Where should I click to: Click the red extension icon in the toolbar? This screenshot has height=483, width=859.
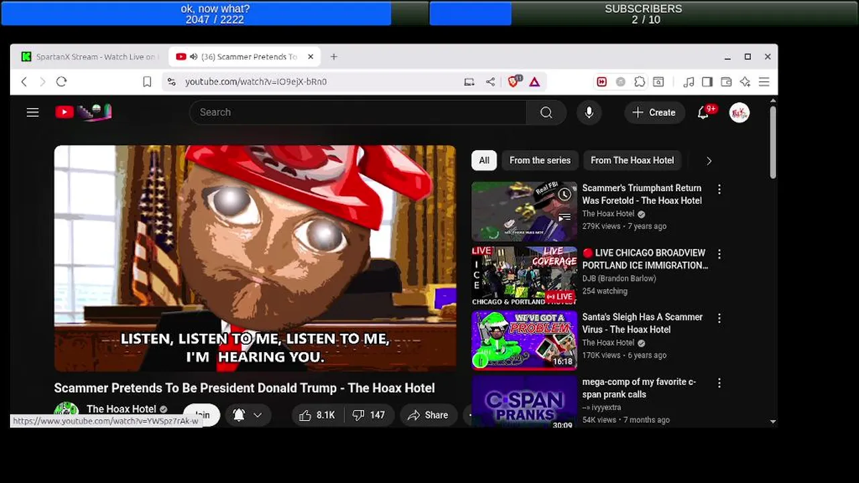(x=601, y=81)
